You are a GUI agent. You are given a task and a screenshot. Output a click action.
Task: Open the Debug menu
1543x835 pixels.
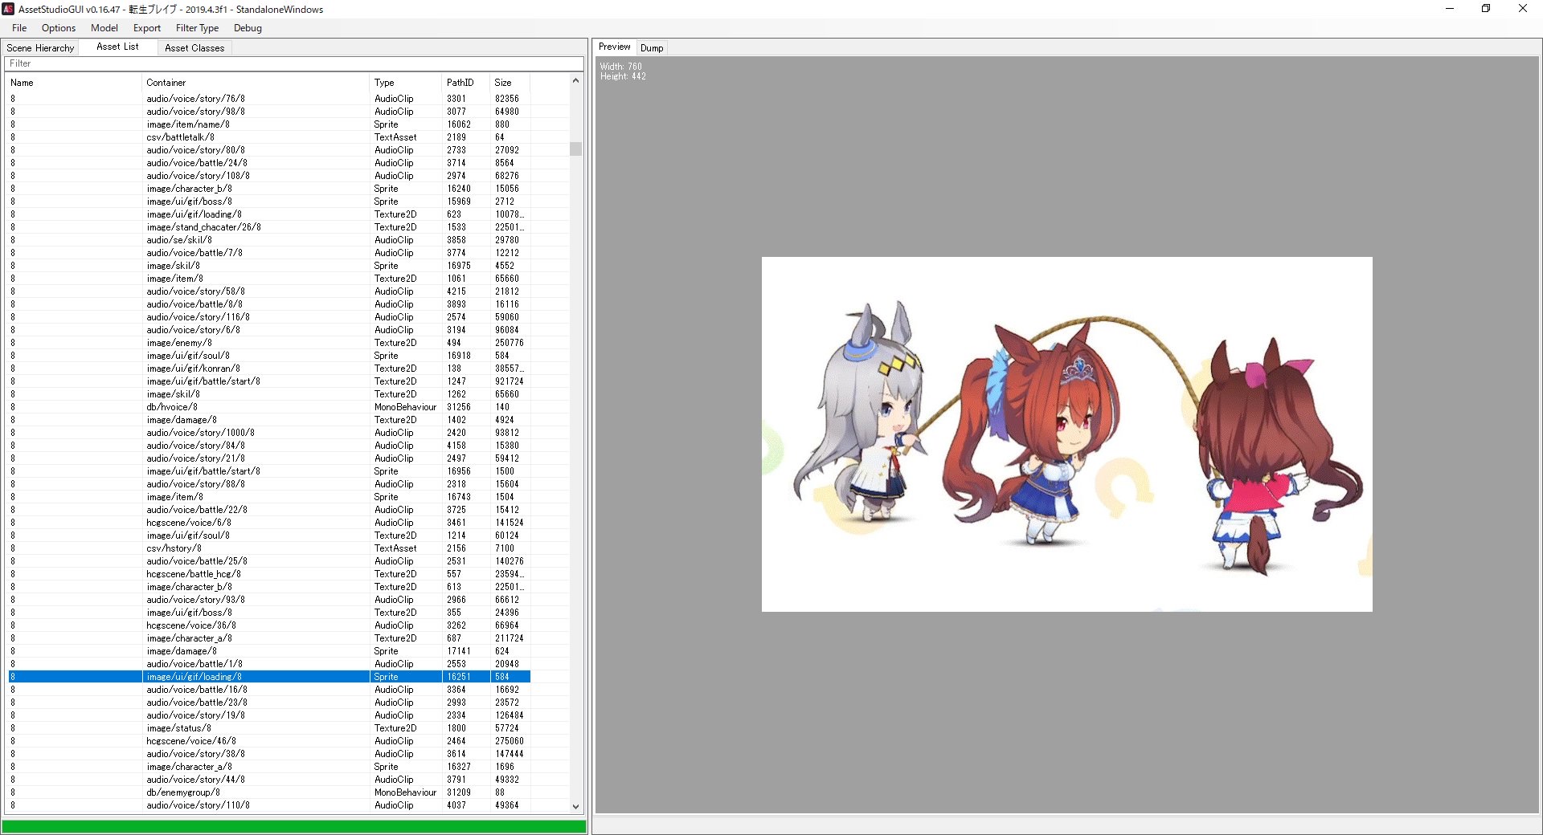[248, 28]
